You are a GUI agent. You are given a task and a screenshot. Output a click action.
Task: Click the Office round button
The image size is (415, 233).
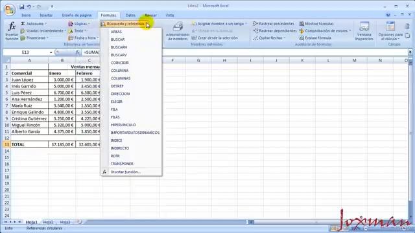click(10, 9)
